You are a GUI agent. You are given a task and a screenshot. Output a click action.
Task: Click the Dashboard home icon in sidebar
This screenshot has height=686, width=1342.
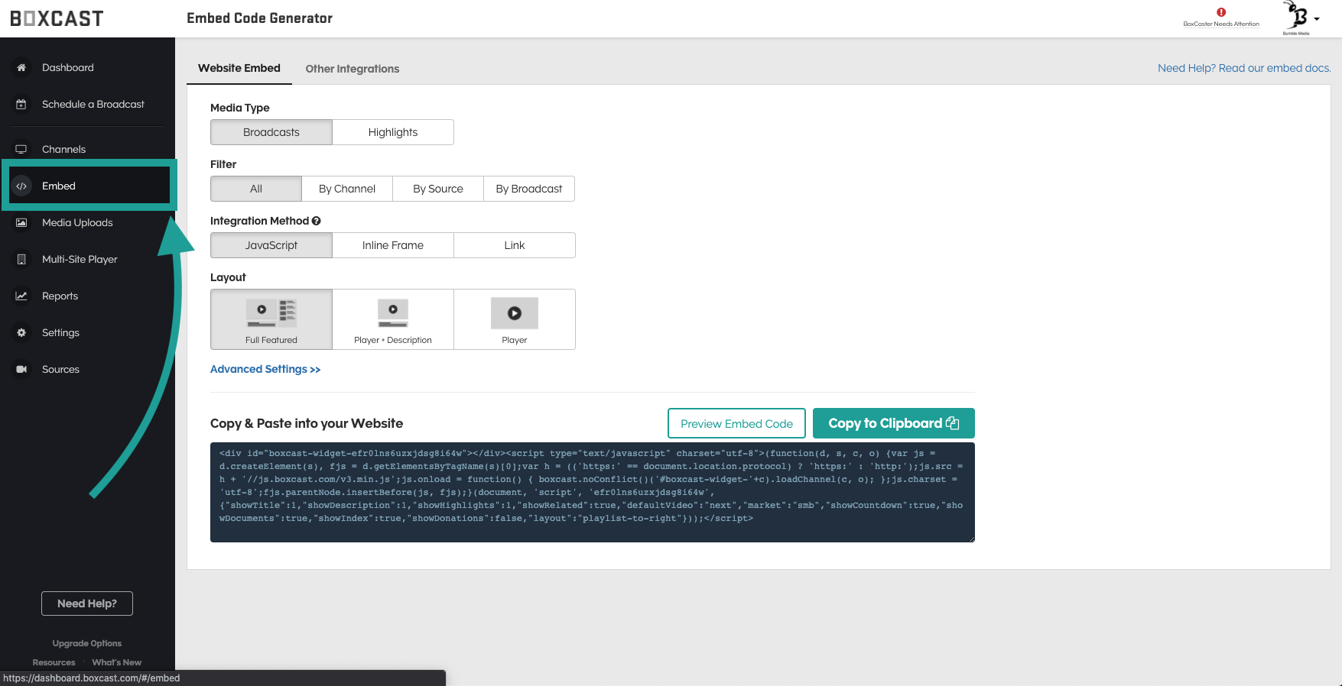(21, 67)
